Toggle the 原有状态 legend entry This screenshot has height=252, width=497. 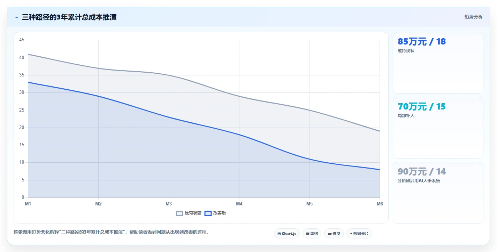click(189, 213)
